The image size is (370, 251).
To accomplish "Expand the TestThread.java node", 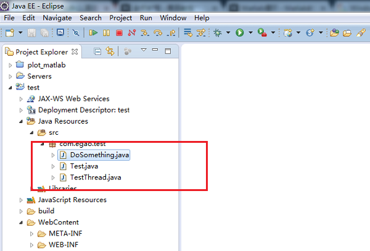I will (x=53, y=177).
